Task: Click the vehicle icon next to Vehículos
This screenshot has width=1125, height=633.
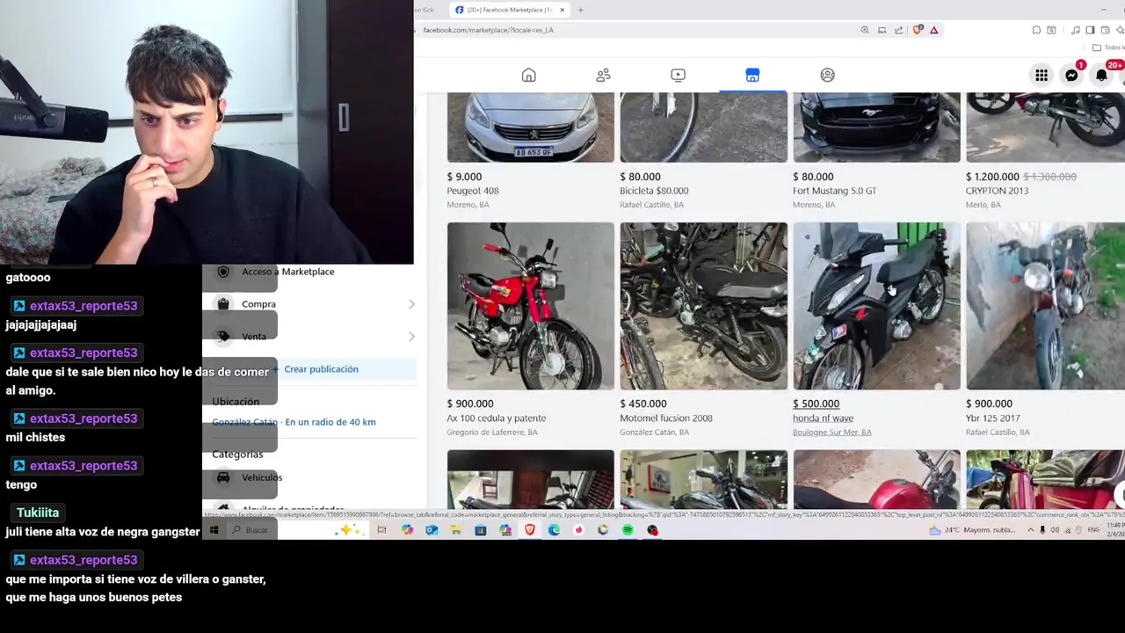Action: tap(223, 477)
